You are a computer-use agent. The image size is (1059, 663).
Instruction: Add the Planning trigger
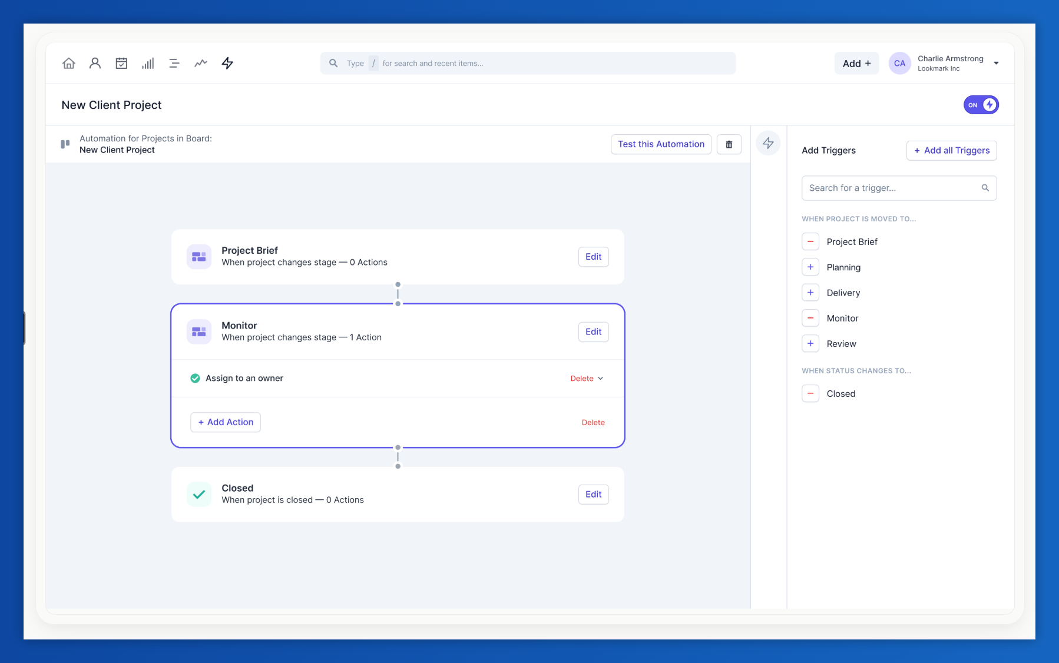coord(810,267)
